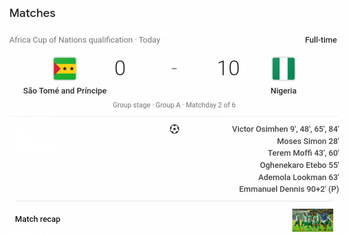Screen dimensions: 348x234
Task: Select Victor Osimhen goal scorer entry
Action: point(285,129)
